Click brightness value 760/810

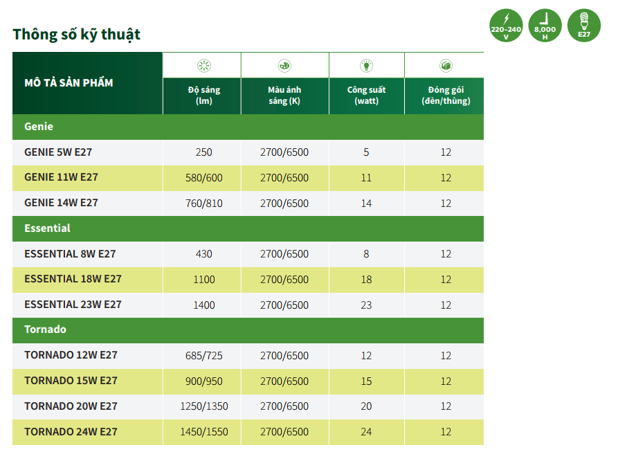pos(203,204)
